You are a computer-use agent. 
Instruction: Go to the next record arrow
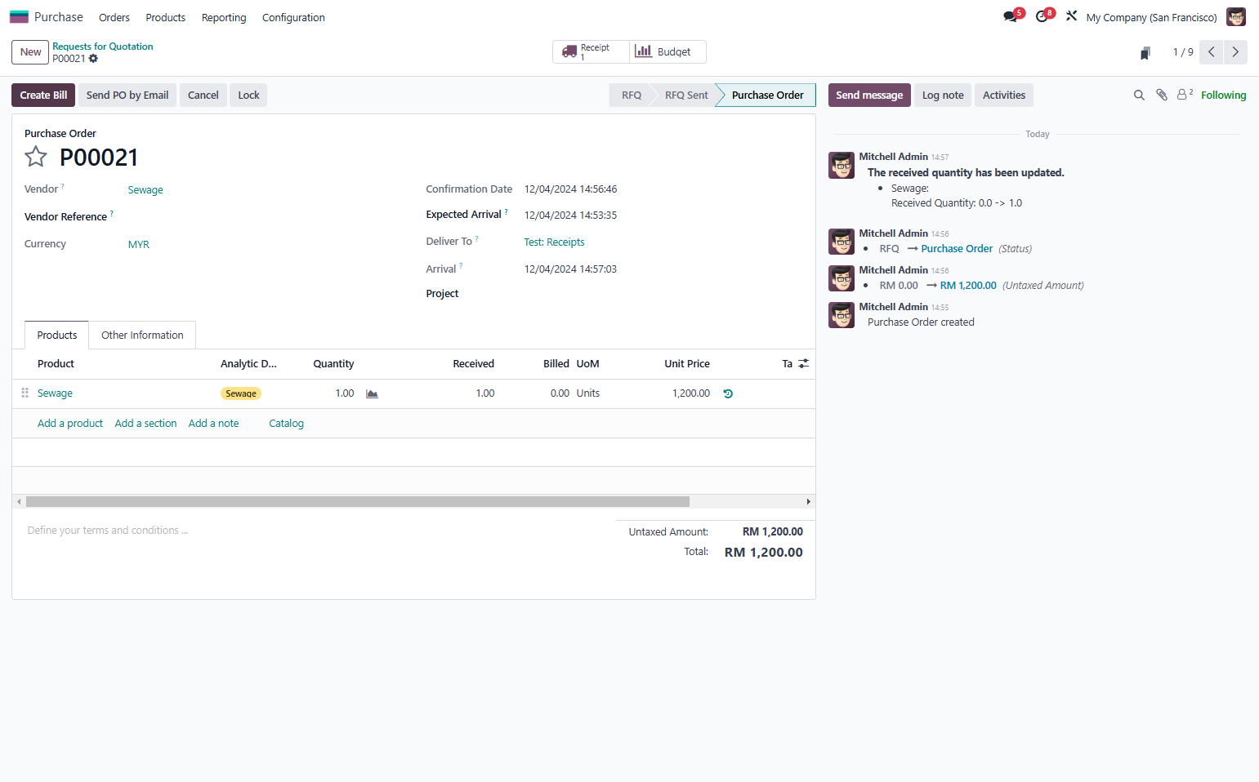click(1235, 52)
